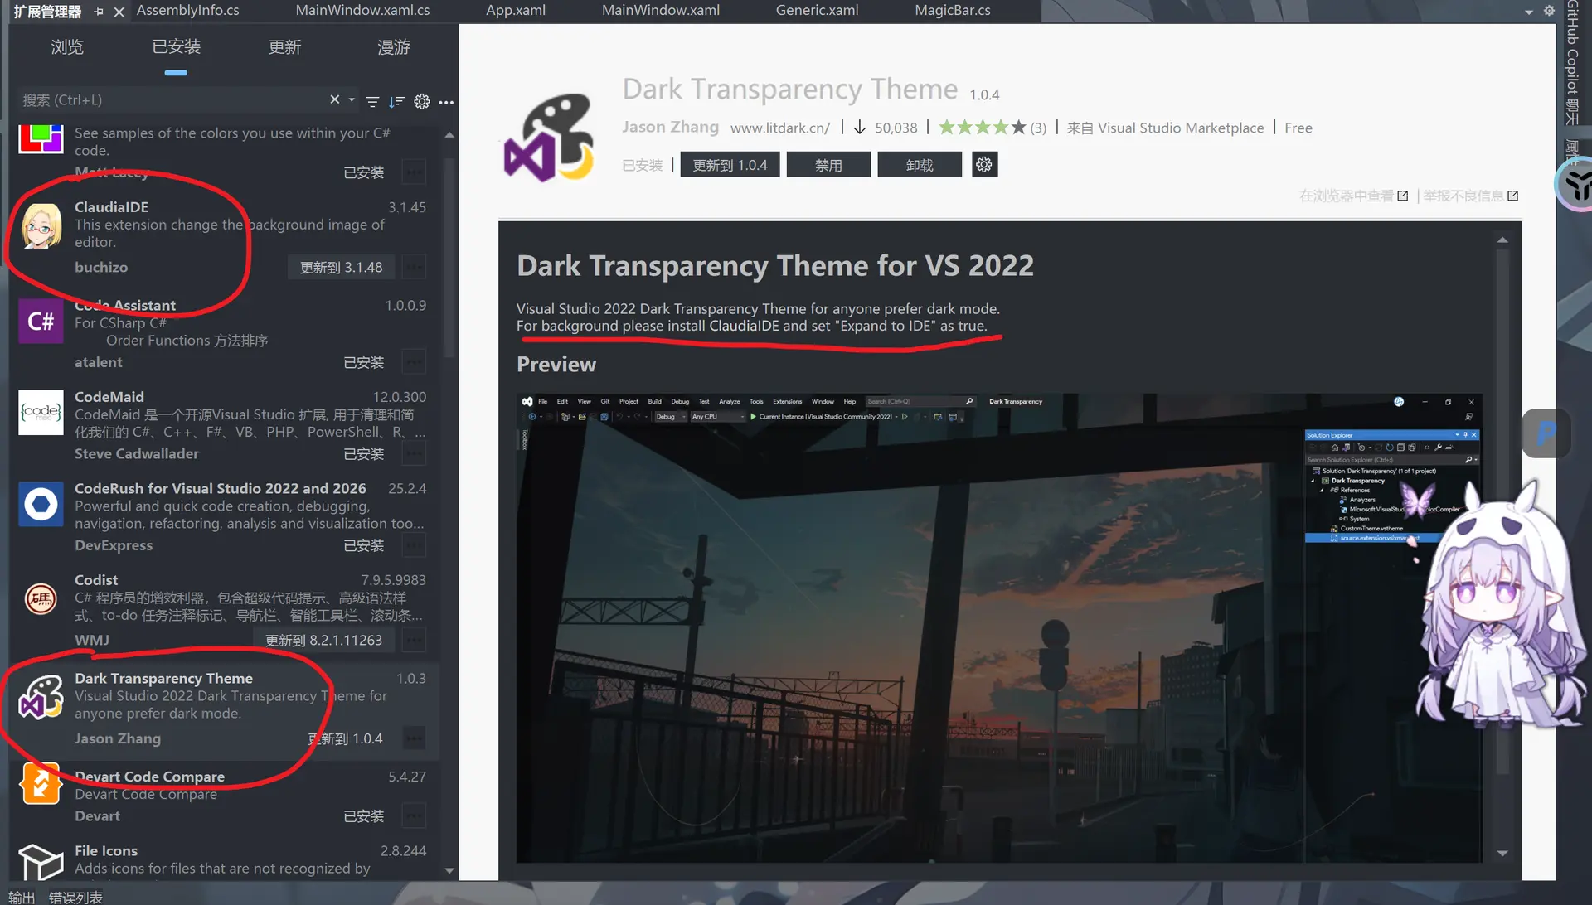
Task: Switch to the 漫游 tab
Action: coord(394,47)
